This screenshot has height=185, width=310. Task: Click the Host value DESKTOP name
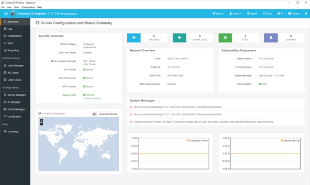click(x=177, y=59)
